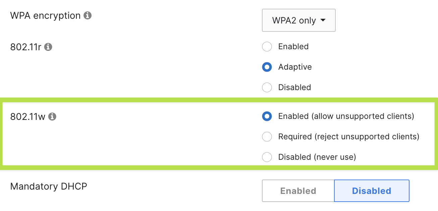
Task: Click the "Disabled (never use)" option text
Action: point(317,157)
